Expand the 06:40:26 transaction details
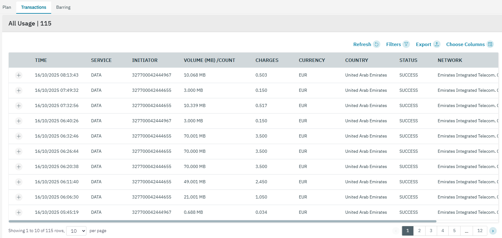Screen dimensions: 502x238 coord(19,121)
